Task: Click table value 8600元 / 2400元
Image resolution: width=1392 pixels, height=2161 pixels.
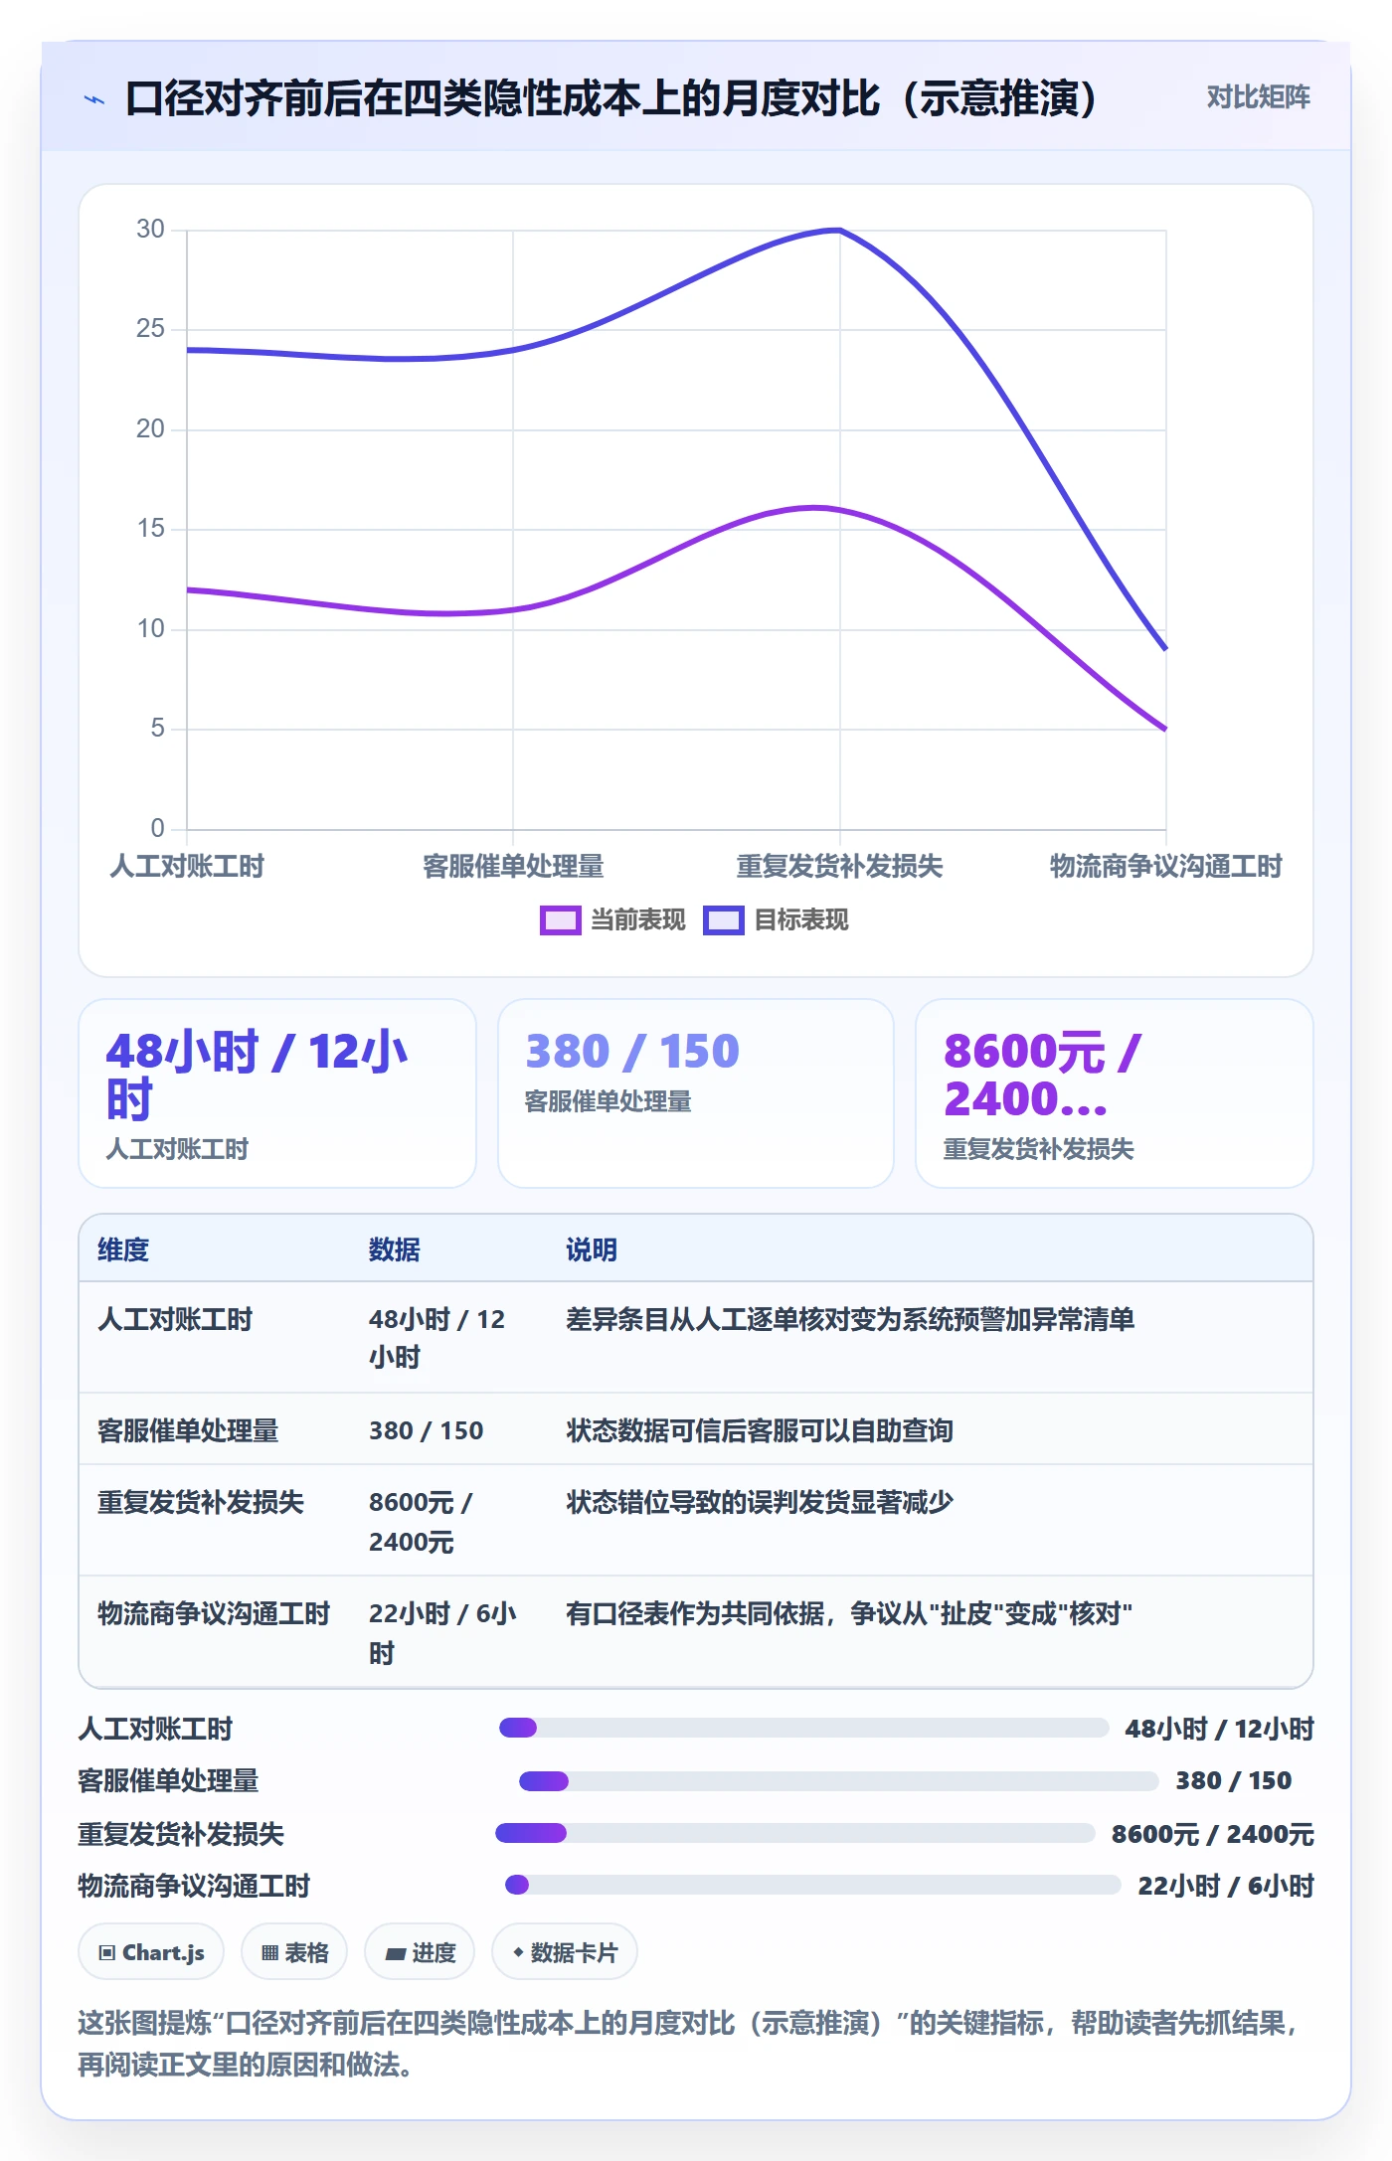Action: click(422, 1522)
